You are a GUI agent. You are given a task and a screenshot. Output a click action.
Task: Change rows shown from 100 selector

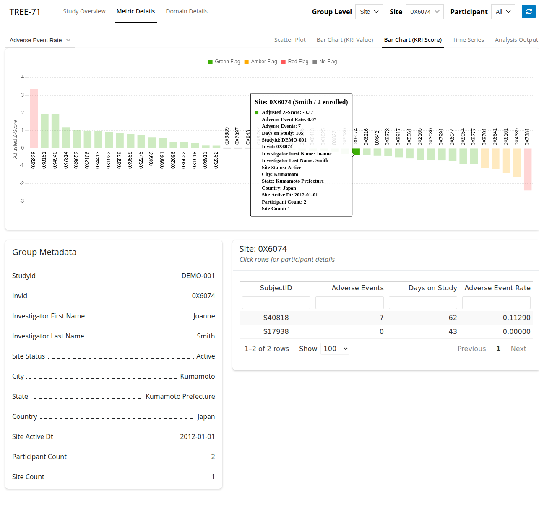tap(335, 349)
